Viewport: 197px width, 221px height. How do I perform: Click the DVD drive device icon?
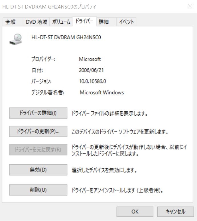[x=16, y=39]
